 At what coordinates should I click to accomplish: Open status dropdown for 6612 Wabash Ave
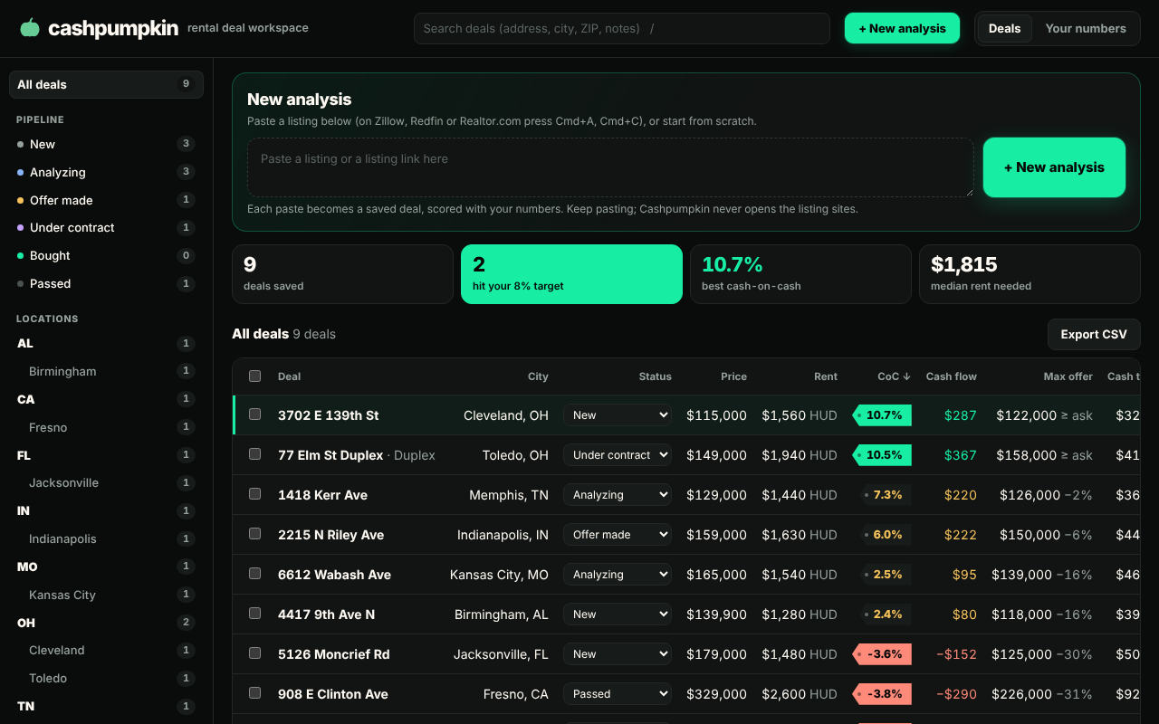(618, 575)
